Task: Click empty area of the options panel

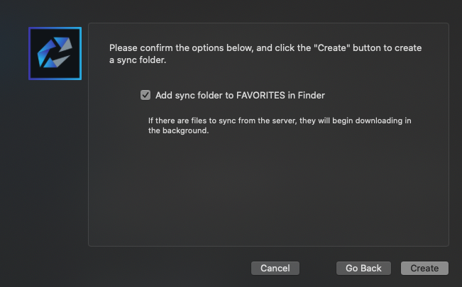Action: click(x=268, y=191)
